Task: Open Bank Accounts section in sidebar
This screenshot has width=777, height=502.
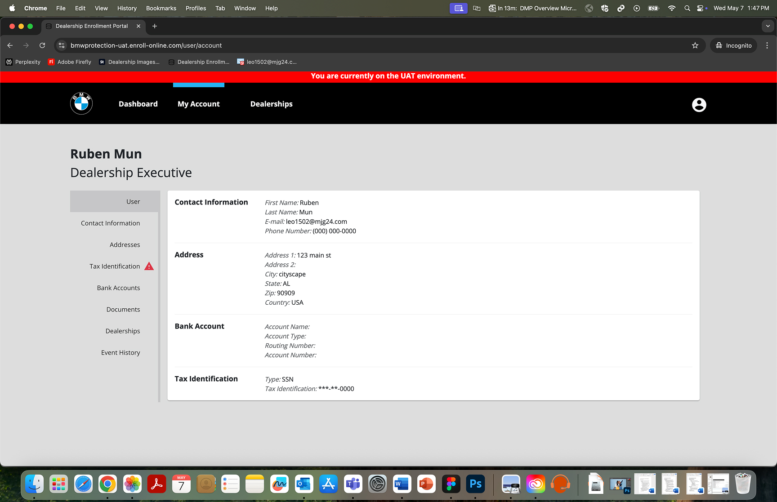Action: 118,288
